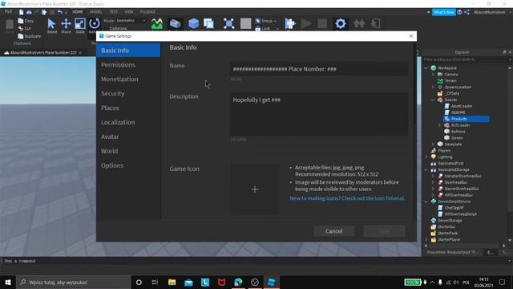This screenshot has width=513, height=289.
Task: Click the Cut scissors icon
Action: click(21, 29)
